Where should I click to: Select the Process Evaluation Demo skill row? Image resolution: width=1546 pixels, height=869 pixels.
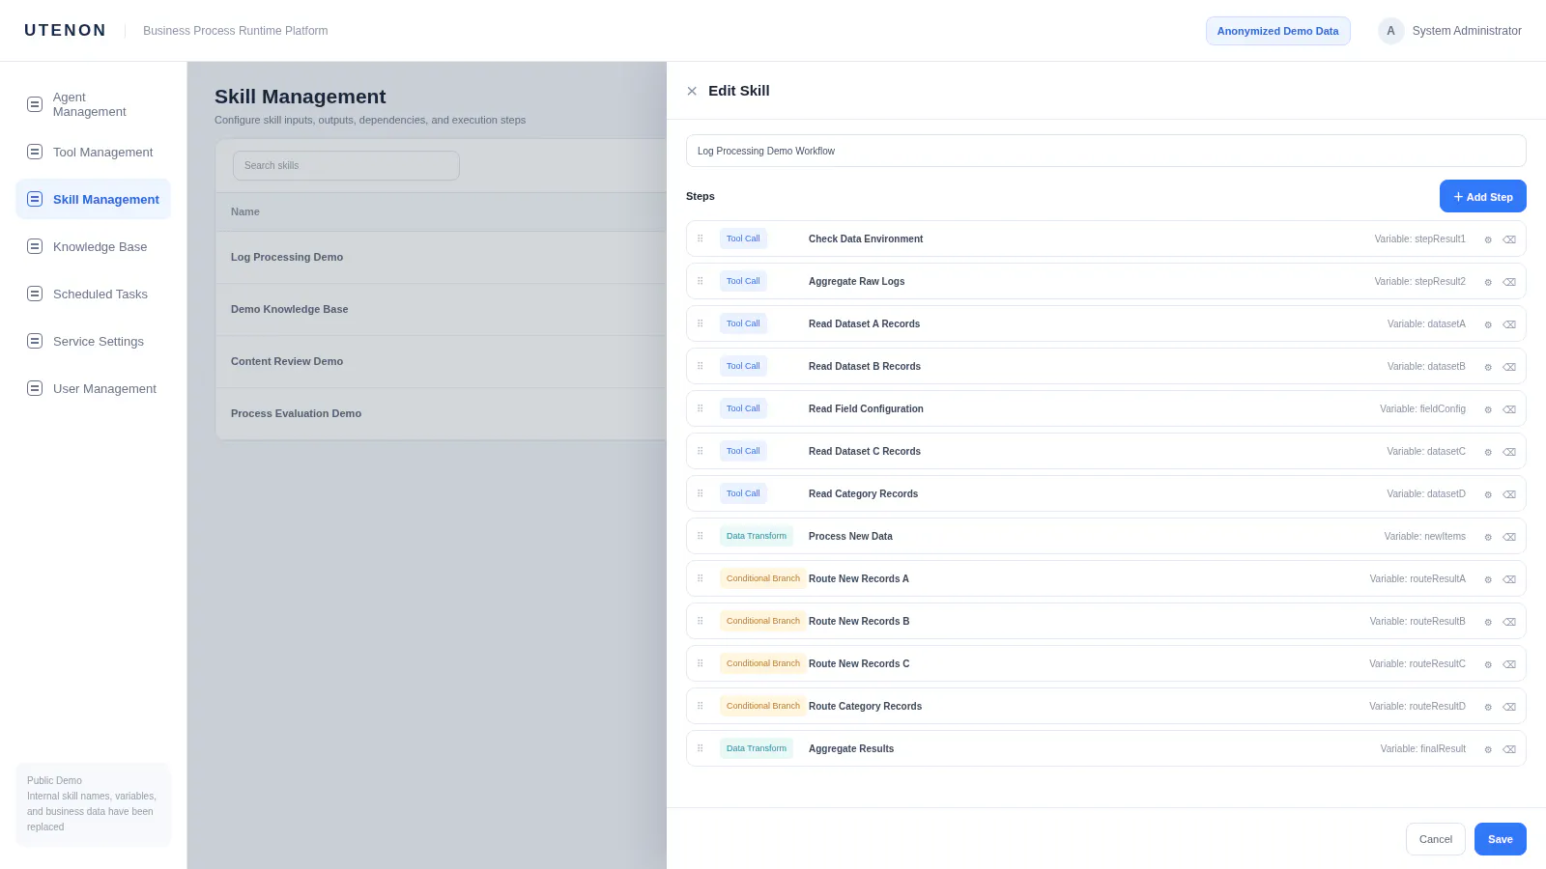point(441,413)
